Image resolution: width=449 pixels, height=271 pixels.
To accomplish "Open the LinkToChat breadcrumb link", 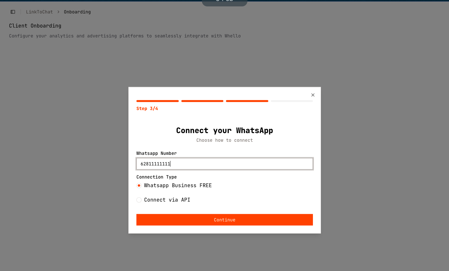I will (39, 12).
